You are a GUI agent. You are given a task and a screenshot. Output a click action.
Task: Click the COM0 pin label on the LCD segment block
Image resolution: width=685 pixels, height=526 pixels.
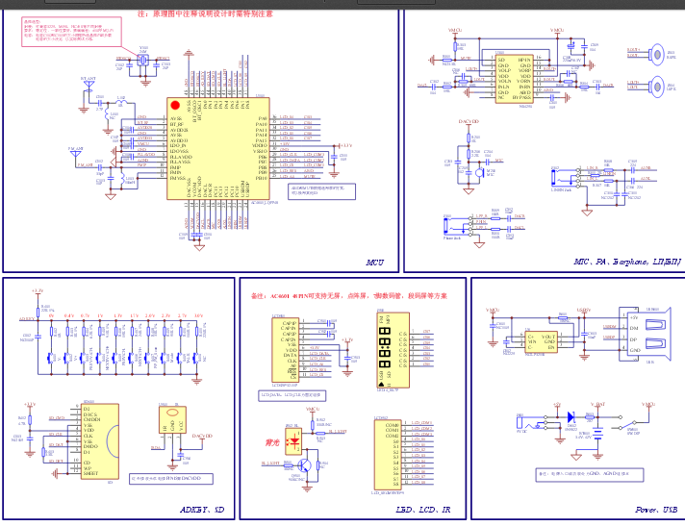[392, 425]
